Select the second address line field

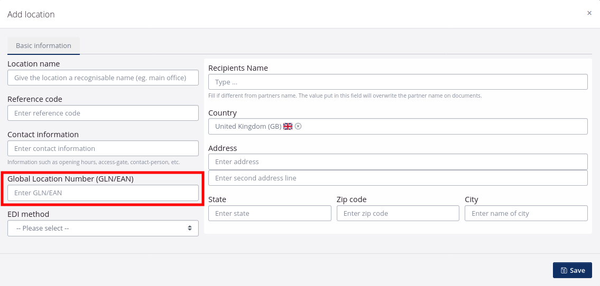click(398, 178)
